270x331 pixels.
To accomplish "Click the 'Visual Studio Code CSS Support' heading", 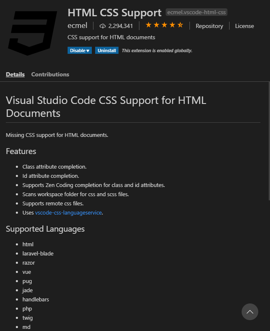I will pos(106,106).
